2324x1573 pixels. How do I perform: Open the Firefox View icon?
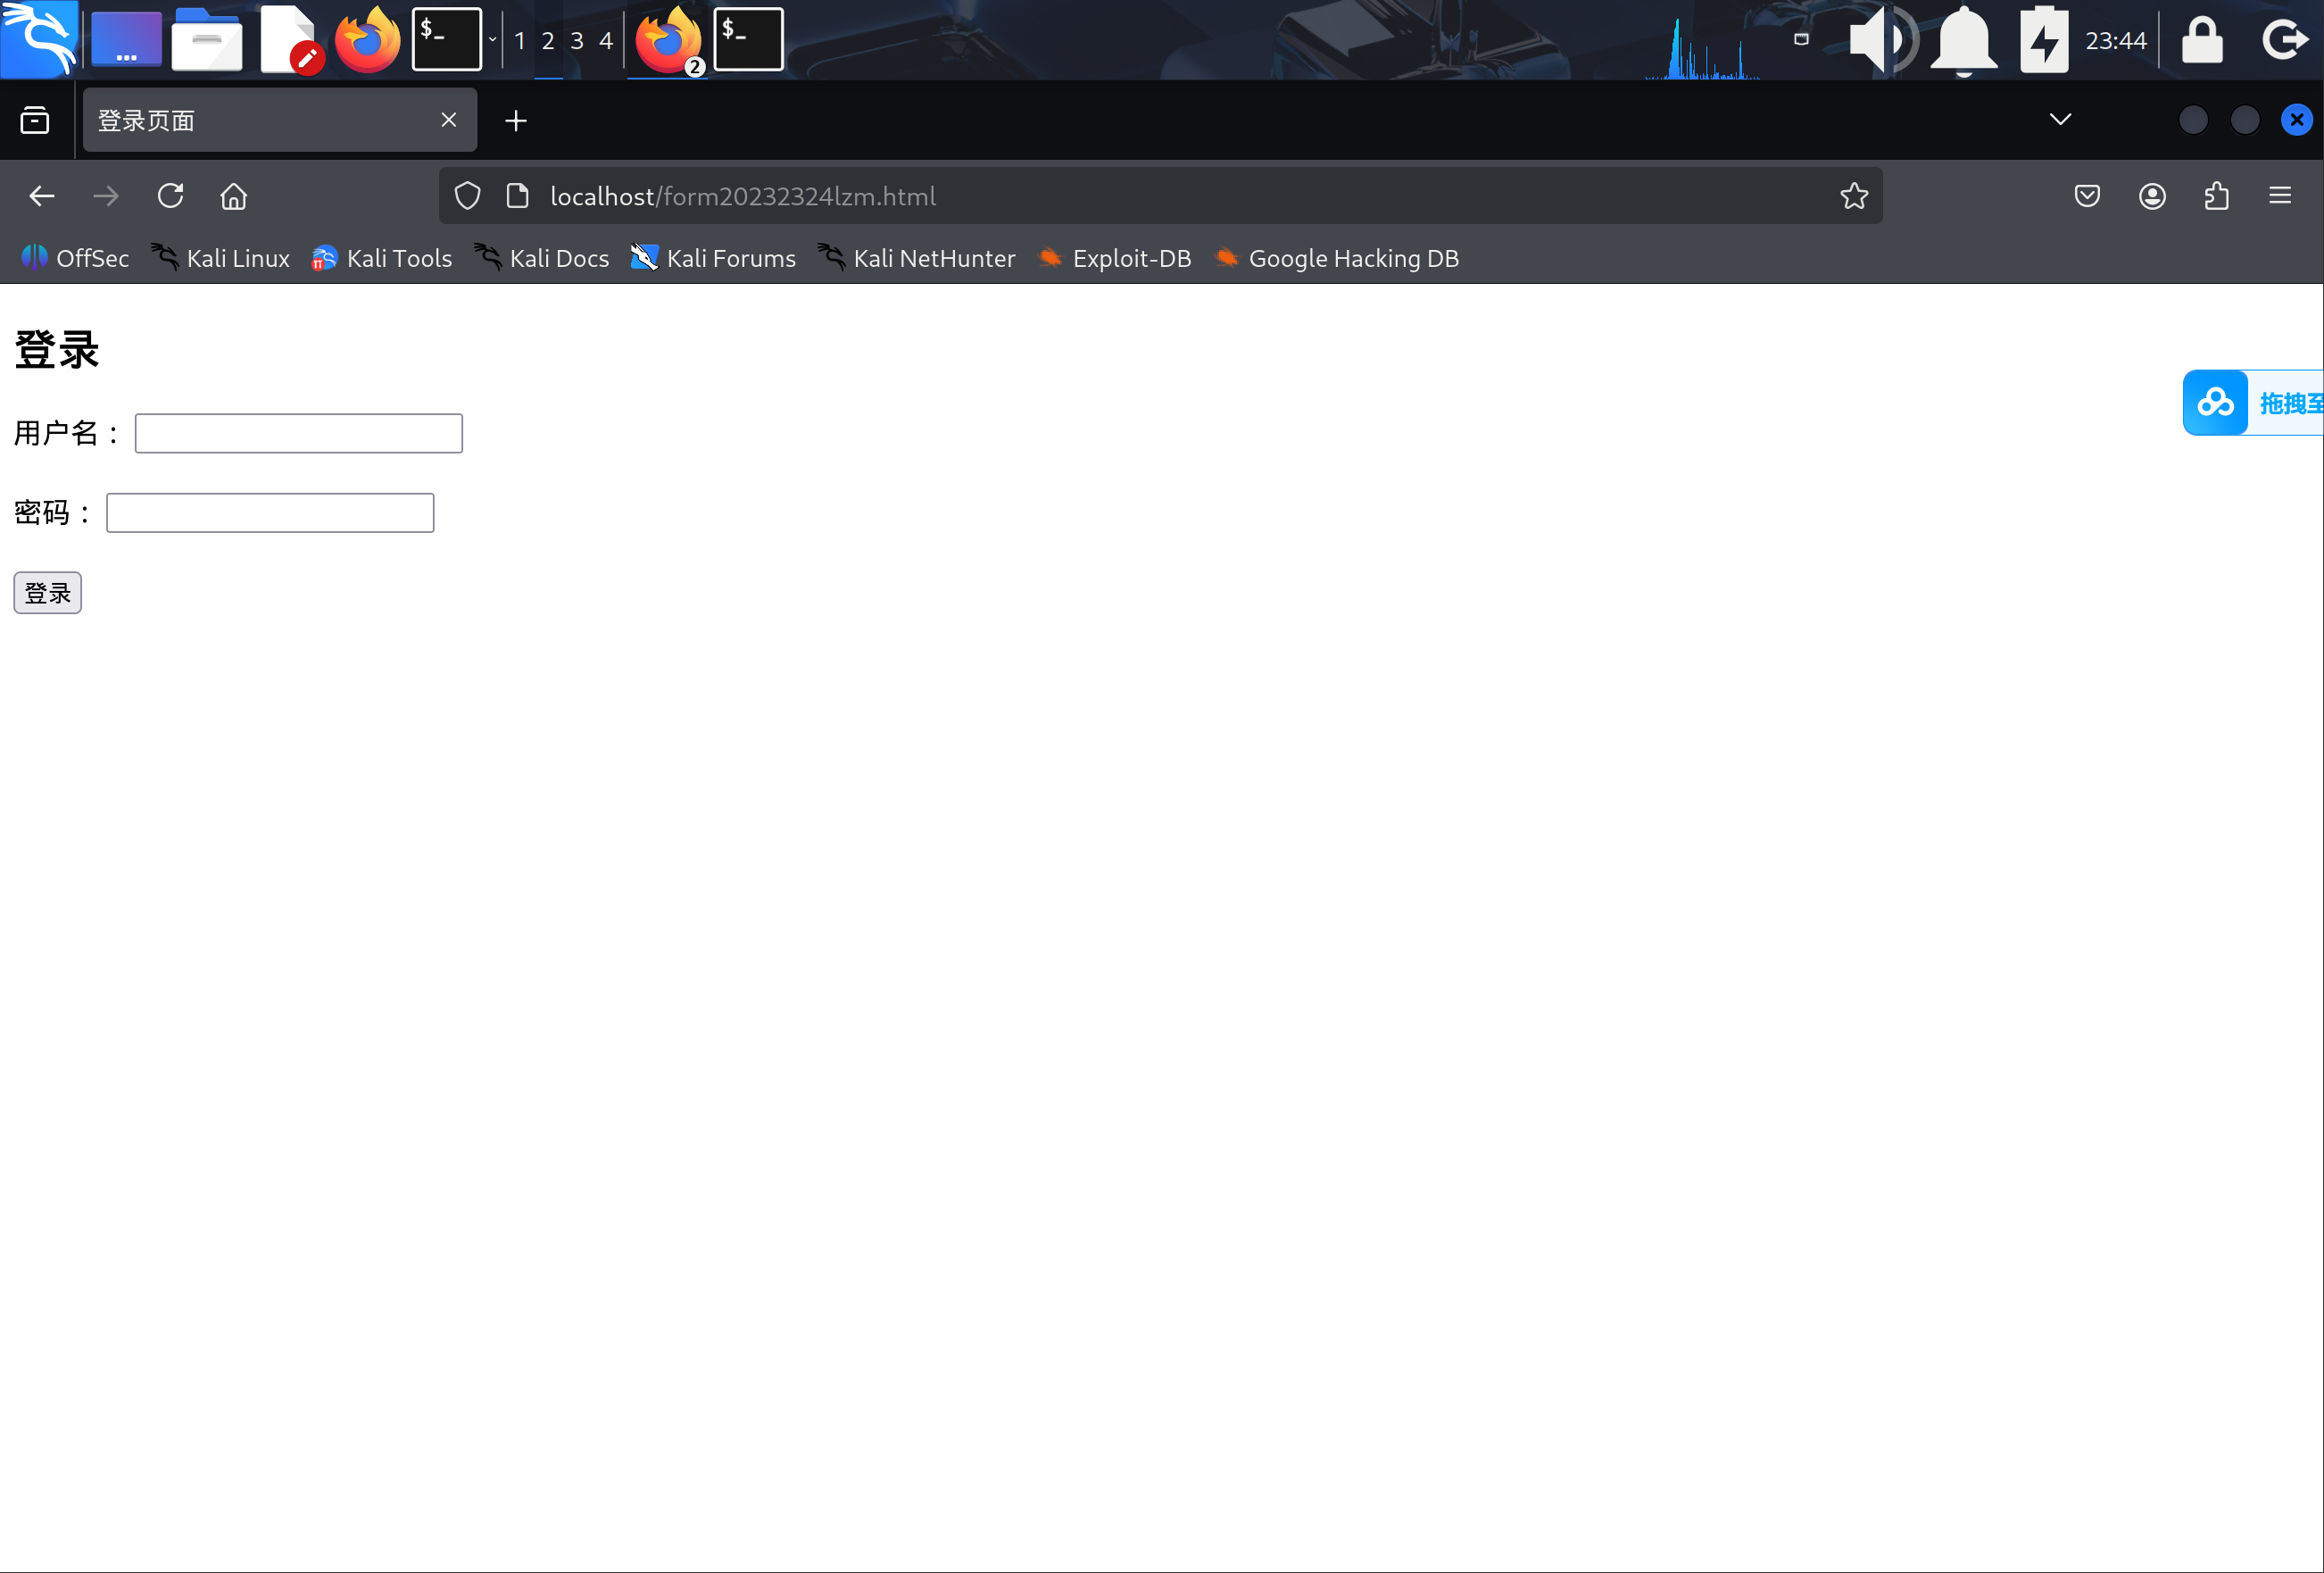(x=35, y=121)
